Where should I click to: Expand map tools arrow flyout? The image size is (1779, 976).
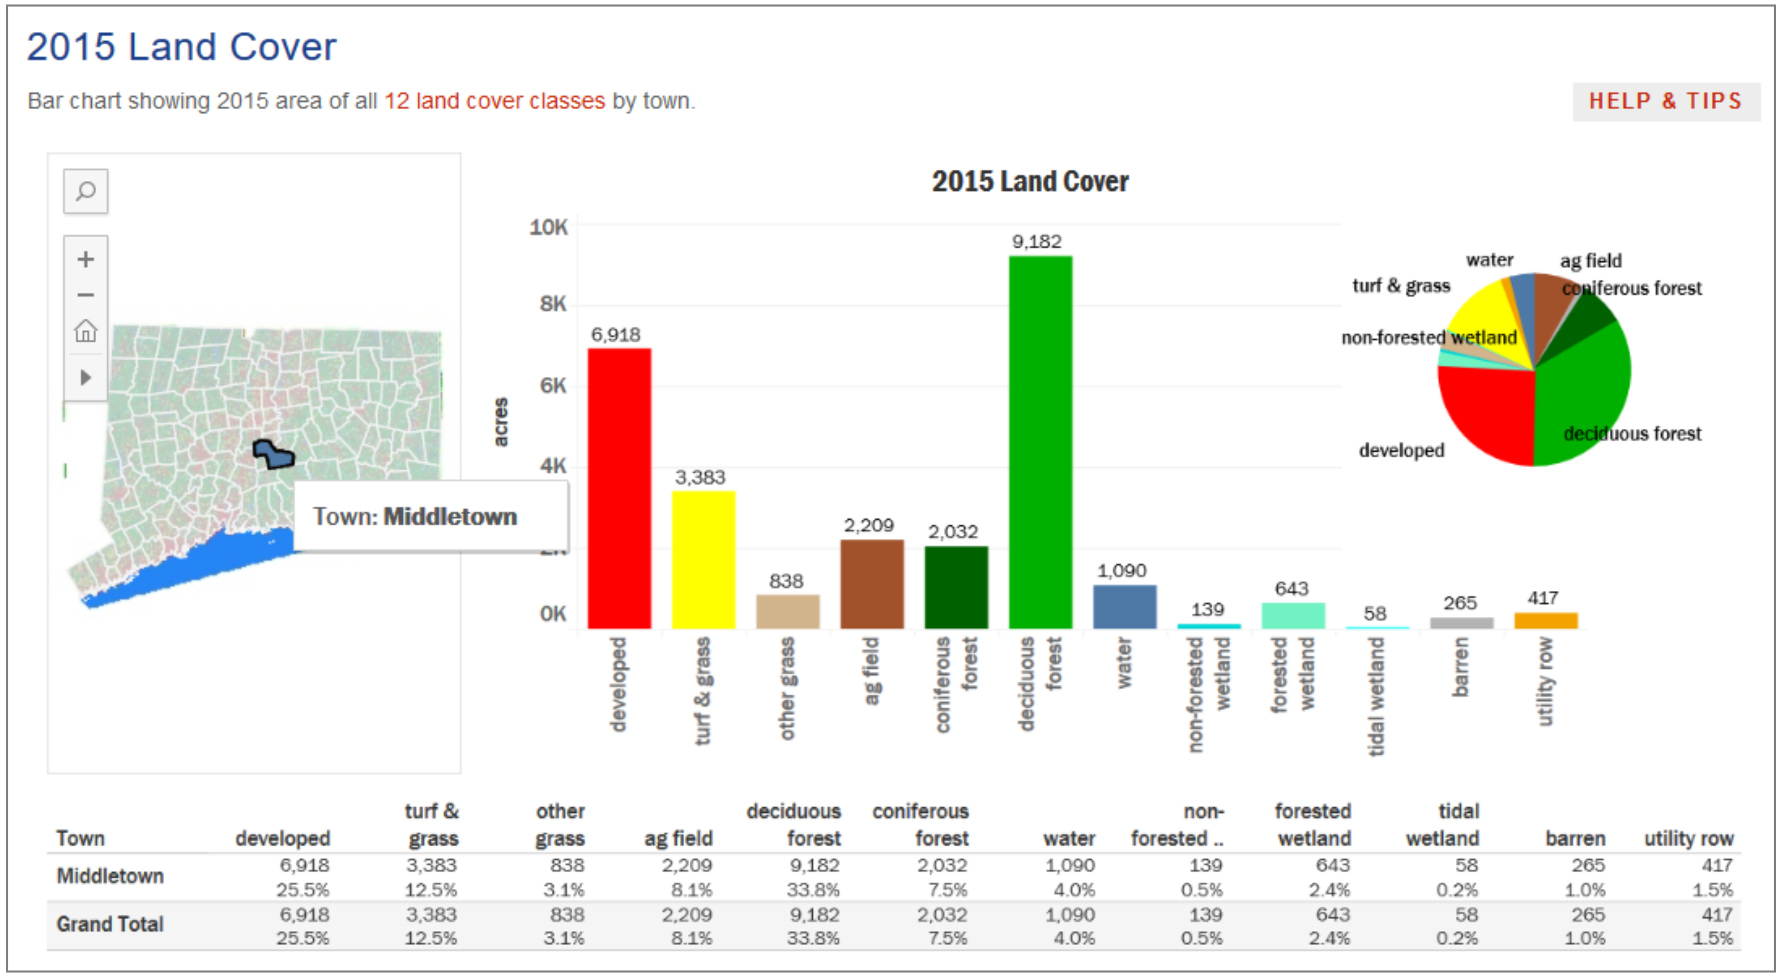[x=86, y=377]
